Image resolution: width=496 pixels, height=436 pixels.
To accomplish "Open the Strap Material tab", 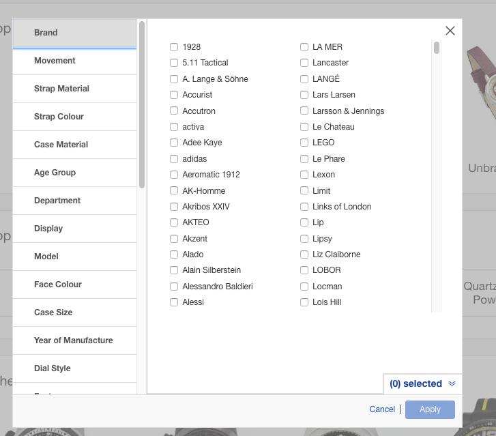I will coord(74,89).
